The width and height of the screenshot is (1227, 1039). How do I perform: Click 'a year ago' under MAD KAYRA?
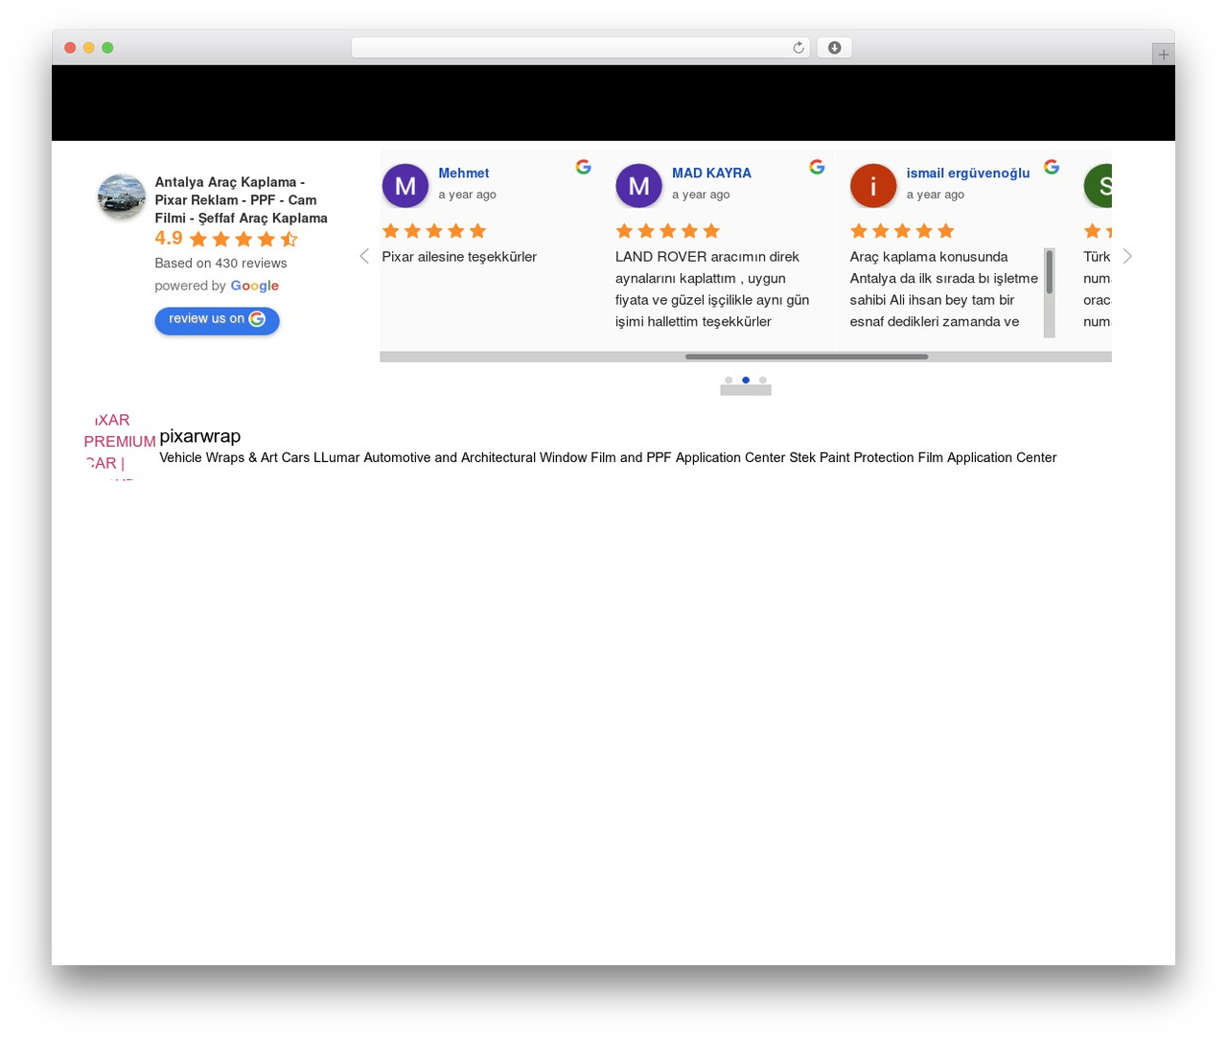pos(701,195)
